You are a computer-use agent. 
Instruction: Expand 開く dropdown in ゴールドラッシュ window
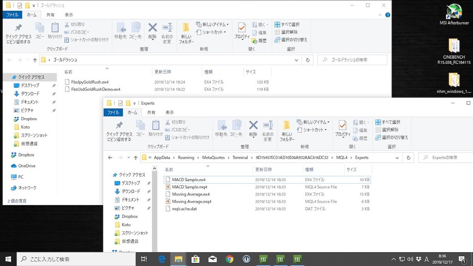pos(259,24)
